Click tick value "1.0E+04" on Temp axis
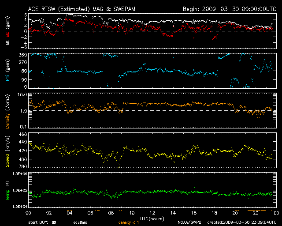This screenshot has height=226, width=282. point(20,207)
